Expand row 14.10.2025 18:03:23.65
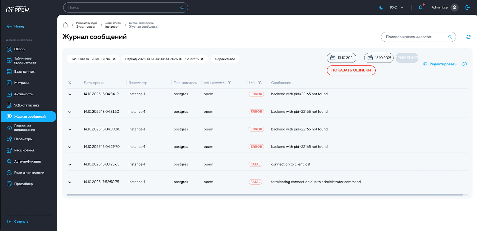 [x=70, y=165]
